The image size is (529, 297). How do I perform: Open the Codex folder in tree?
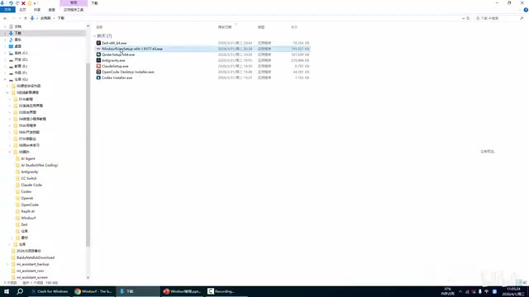coord(26,191)
